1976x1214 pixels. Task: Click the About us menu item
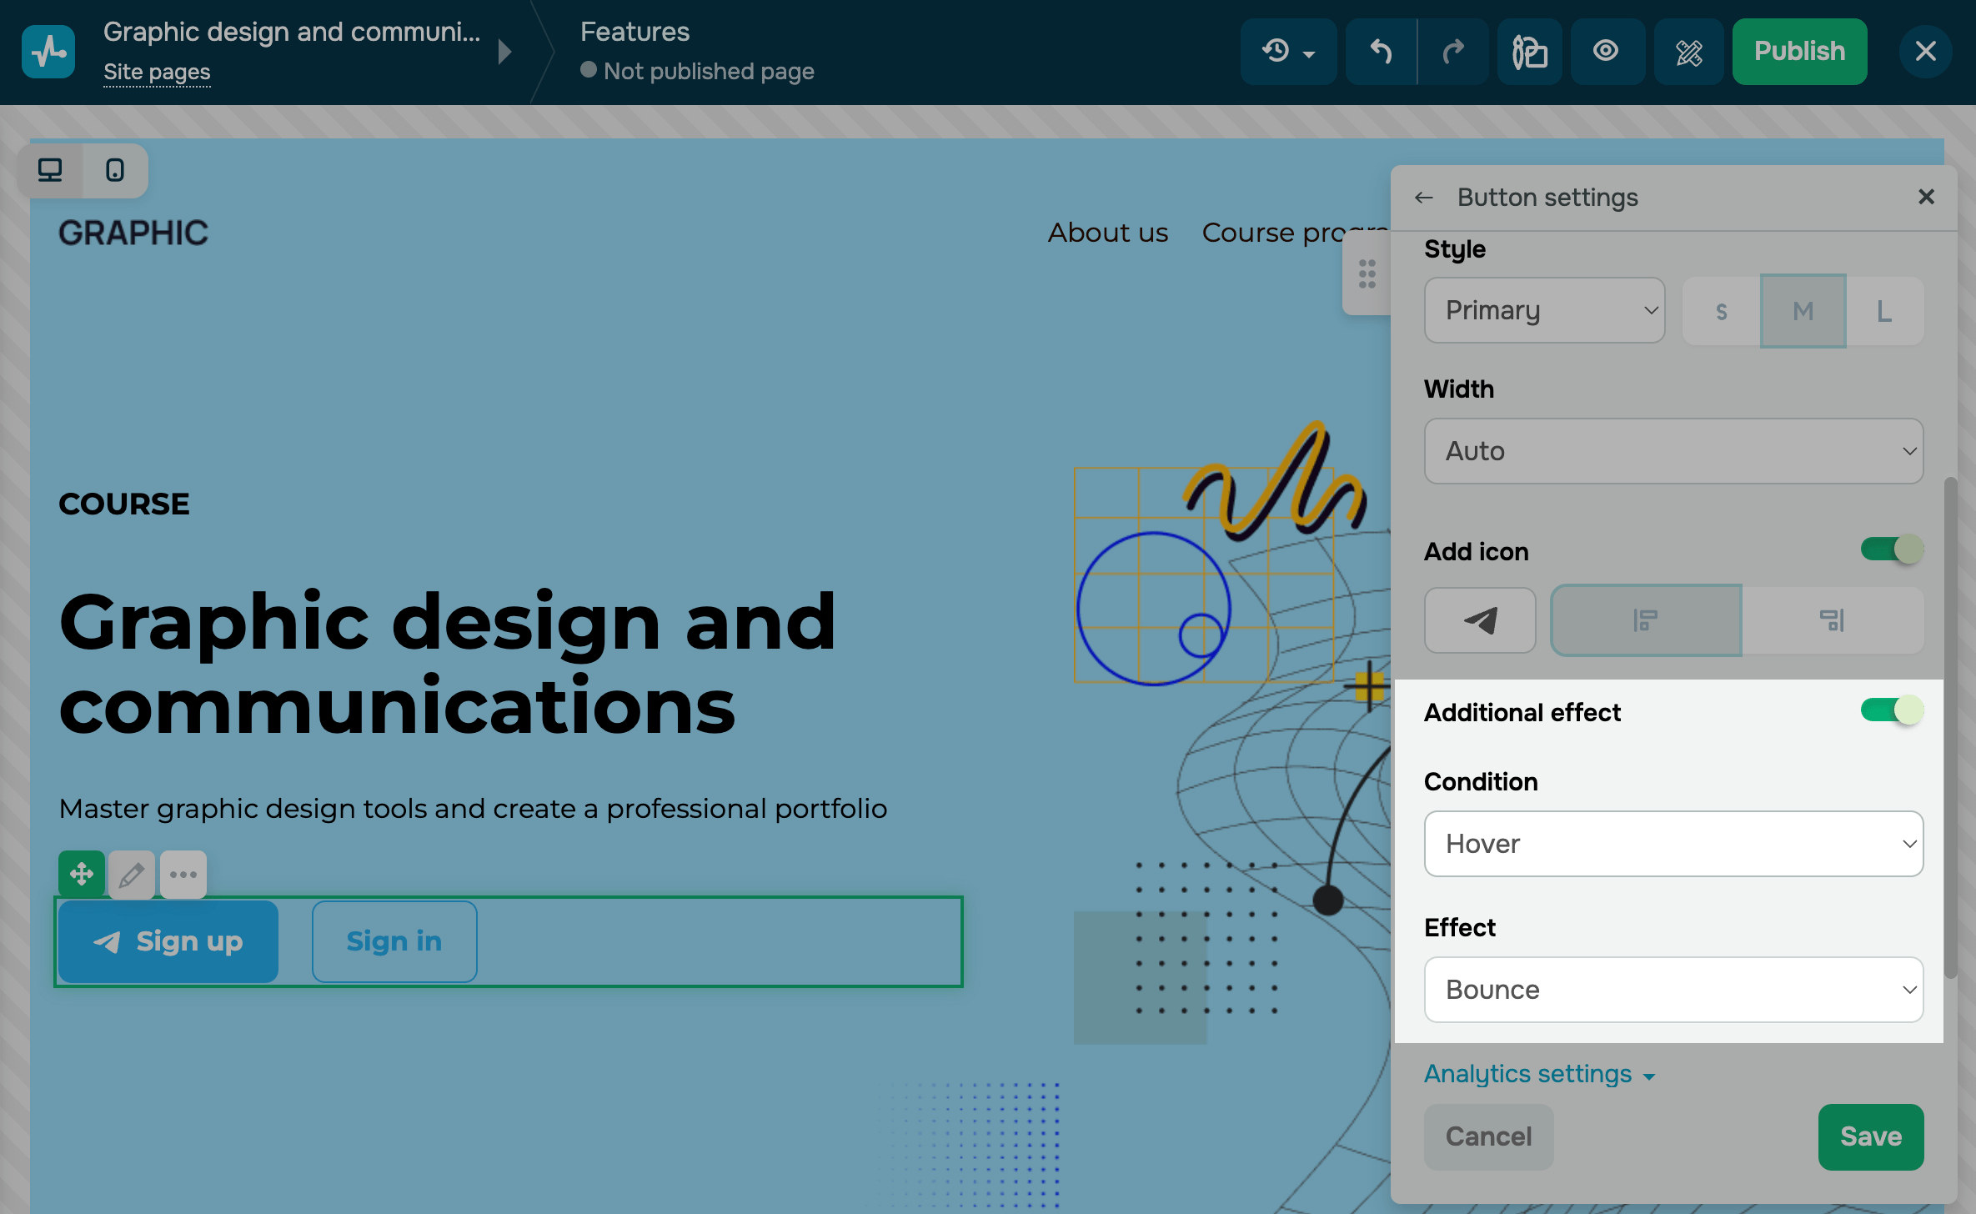(x=1107, y=233)
